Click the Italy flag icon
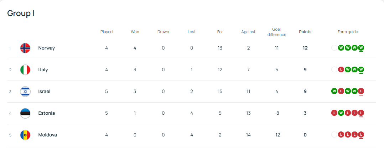This screenshot has height=150, width=384. 25,70
